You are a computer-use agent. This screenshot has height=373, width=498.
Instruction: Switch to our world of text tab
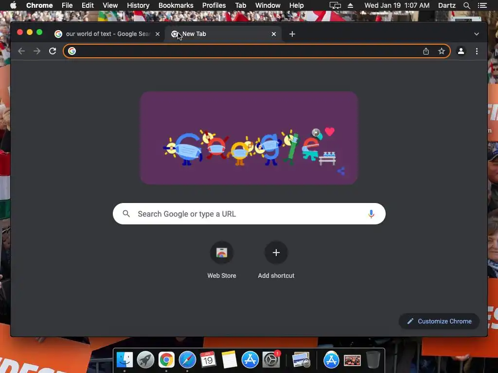[107, 34]
